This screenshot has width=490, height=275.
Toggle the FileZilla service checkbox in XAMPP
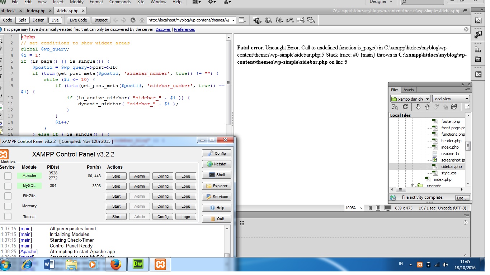click(8, 196)
